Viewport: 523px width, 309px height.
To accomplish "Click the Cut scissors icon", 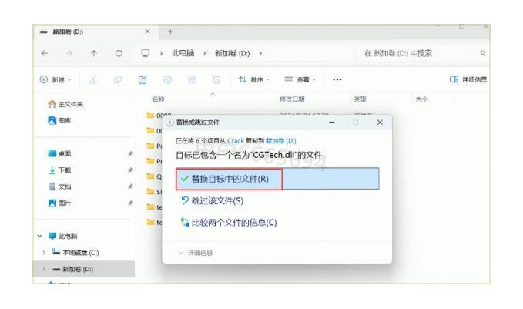I will point(92,79).
